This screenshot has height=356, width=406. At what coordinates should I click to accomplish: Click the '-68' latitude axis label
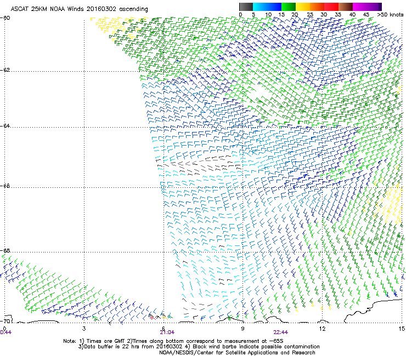point(5,250)
